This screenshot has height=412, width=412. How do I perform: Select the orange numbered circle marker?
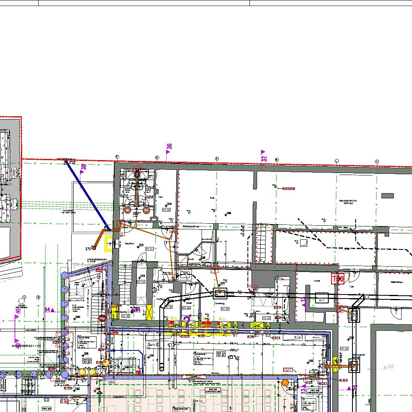pyautogui.click(x=285, y=383)
